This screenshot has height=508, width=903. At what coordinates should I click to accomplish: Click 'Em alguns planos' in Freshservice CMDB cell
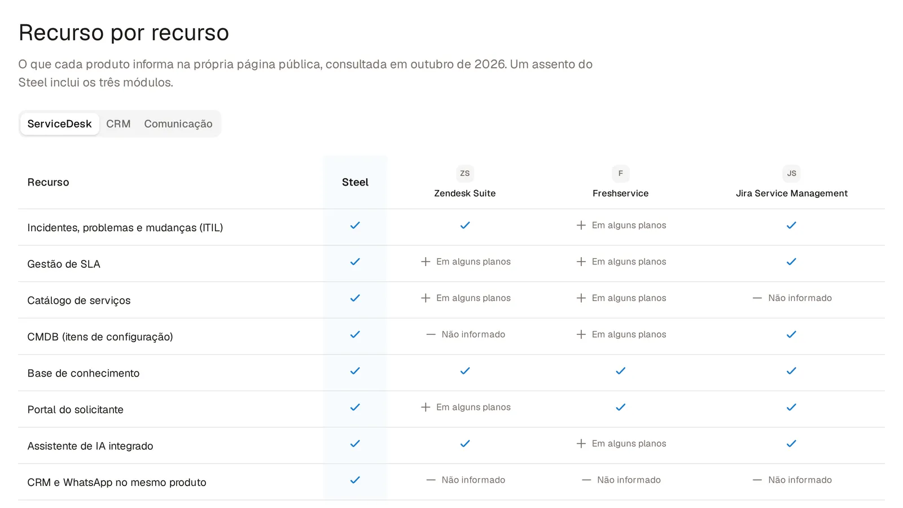click(x=629, y=334)
